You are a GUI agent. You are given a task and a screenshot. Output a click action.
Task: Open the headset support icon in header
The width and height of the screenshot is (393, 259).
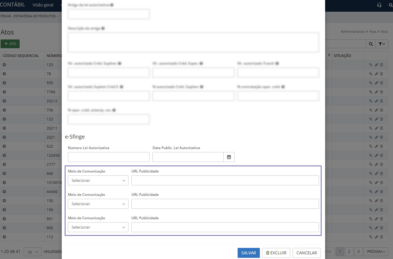[380, 5]
